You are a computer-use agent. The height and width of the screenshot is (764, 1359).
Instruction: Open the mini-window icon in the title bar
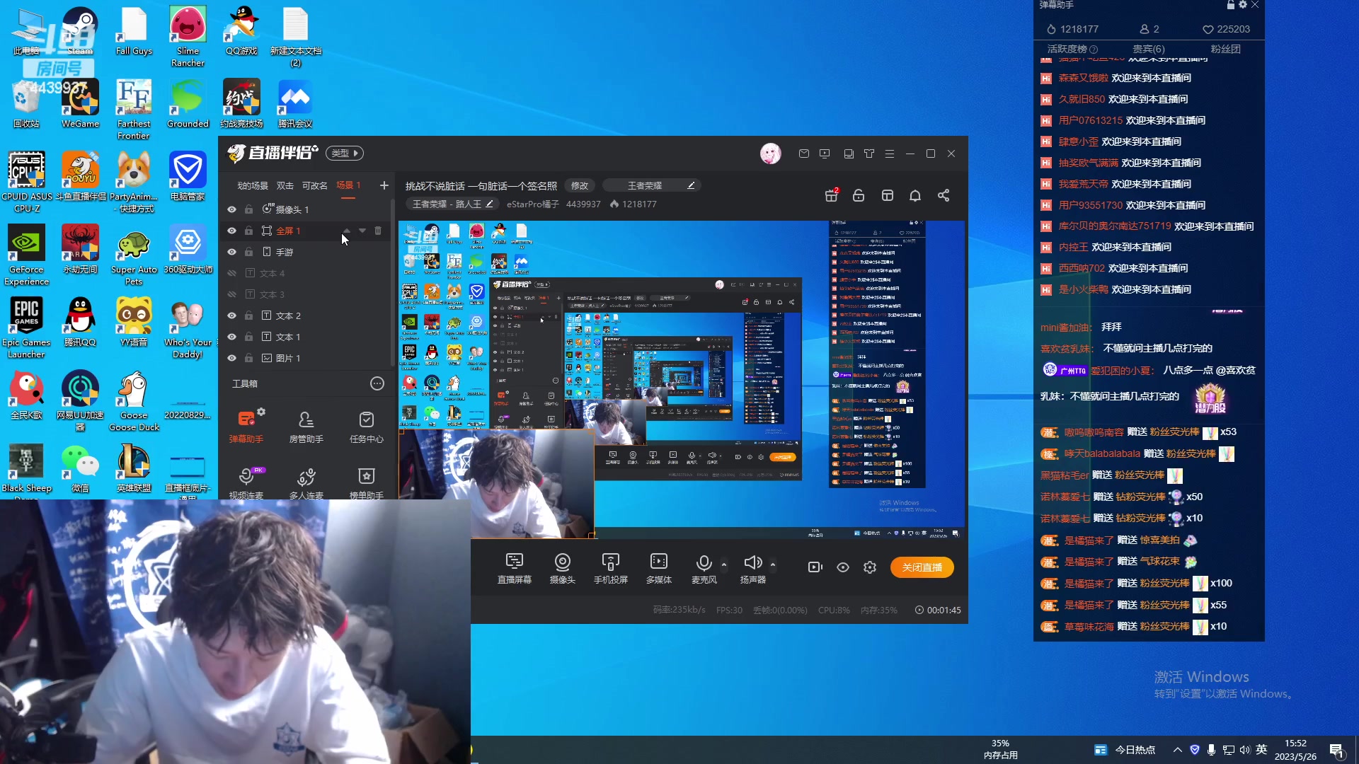[x=848, y=154]
